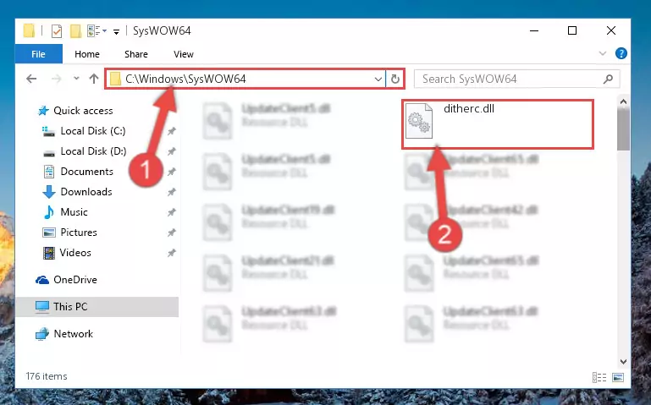Viewport: 651px width, 405px height.
Task: Click the pin icon beside Pictures
Action: (172, 233)
